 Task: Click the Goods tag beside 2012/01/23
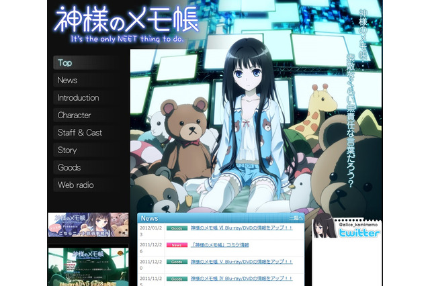click(177, 228)
